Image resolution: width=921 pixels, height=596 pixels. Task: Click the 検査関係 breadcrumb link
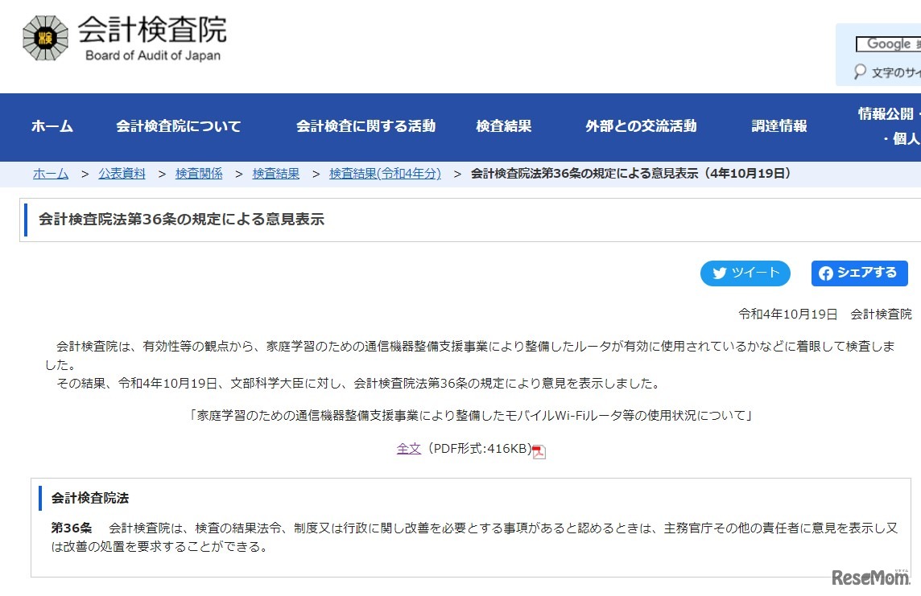pos(199,173)
